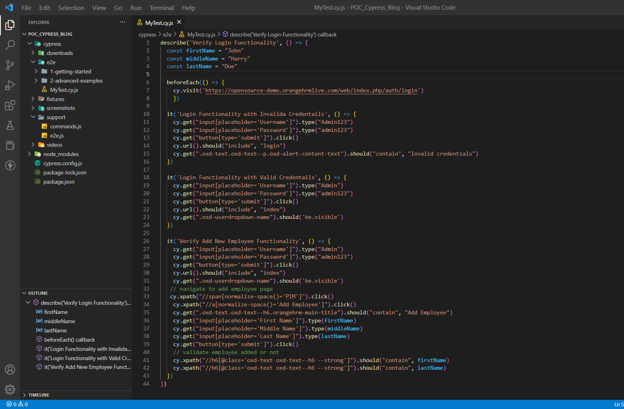Click the VS Code logo icon
This screenshot has width=624, height=409.
(x=9, y=8)
